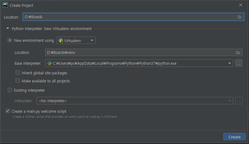
Task: Click the PyCharm logo icon in title bar
Action: [x=5, y=5]
